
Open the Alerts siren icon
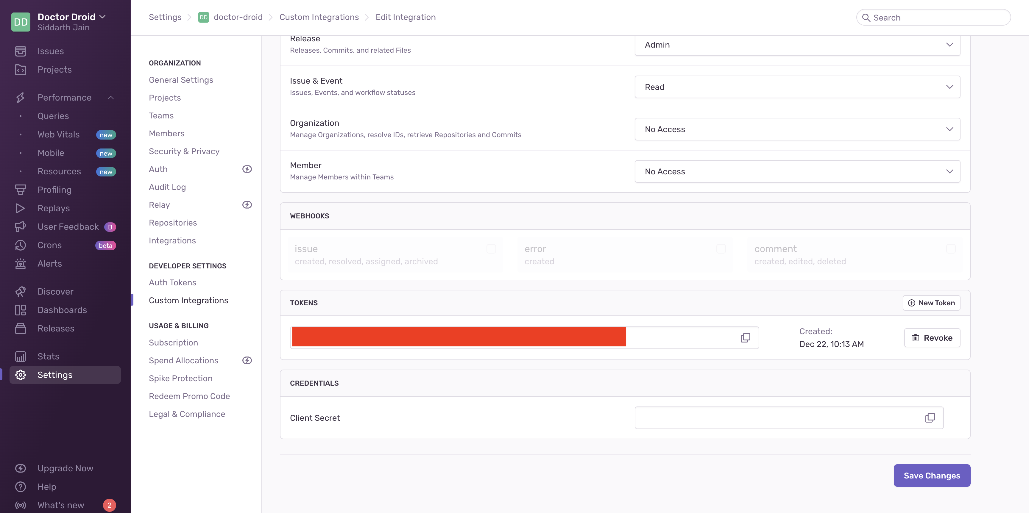(20, 263)
